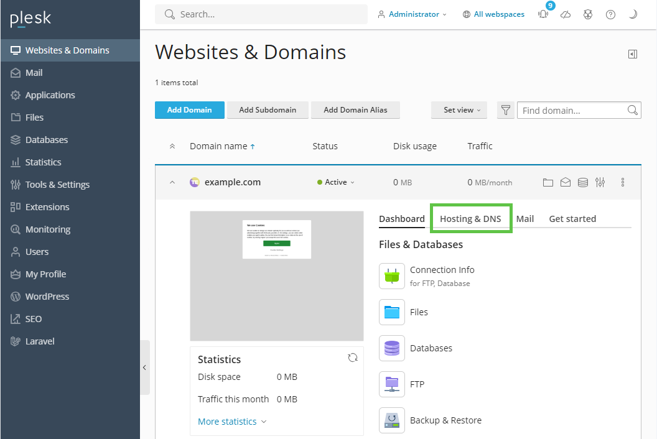This screenshot has height=439, width=657.
Task: Expand the Administrator account dropdown
Action: coord(412,14)
